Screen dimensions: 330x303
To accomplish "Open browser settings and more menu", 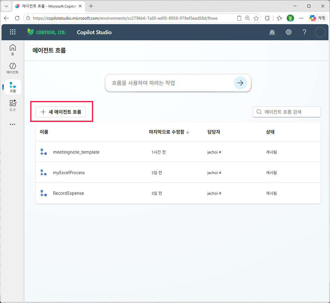I will tap(301, 18).
